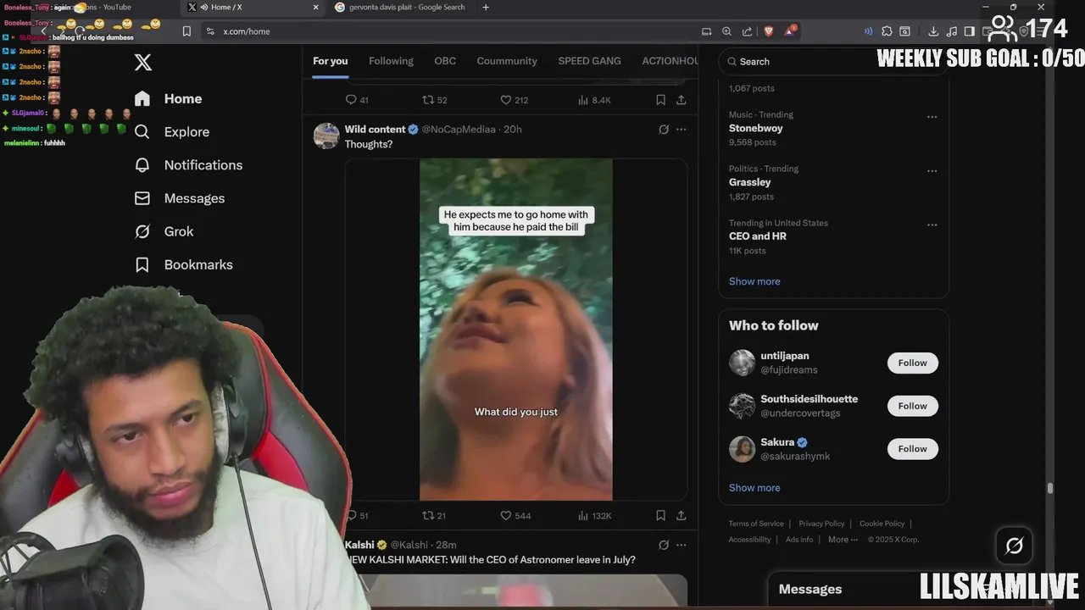The height and width of the screenshot is (610, 1085).
Task: Bookmark the post with 212 likes
Action: pos(660,100)
